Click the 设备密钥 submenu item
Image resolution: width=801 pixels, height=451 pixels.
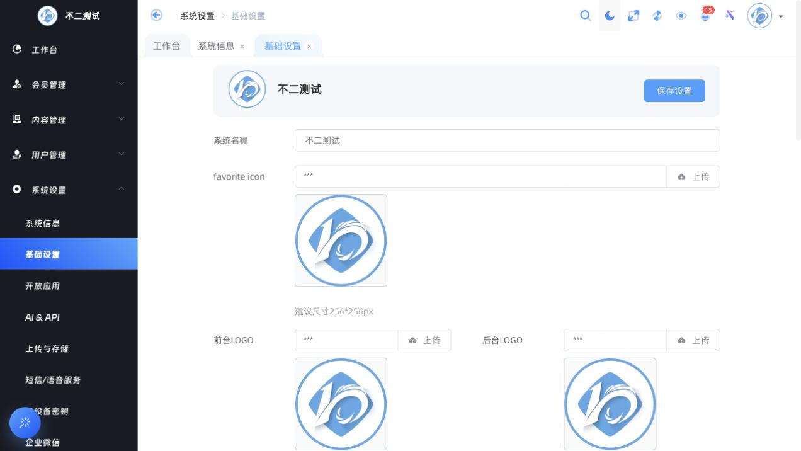coord(69,411)
